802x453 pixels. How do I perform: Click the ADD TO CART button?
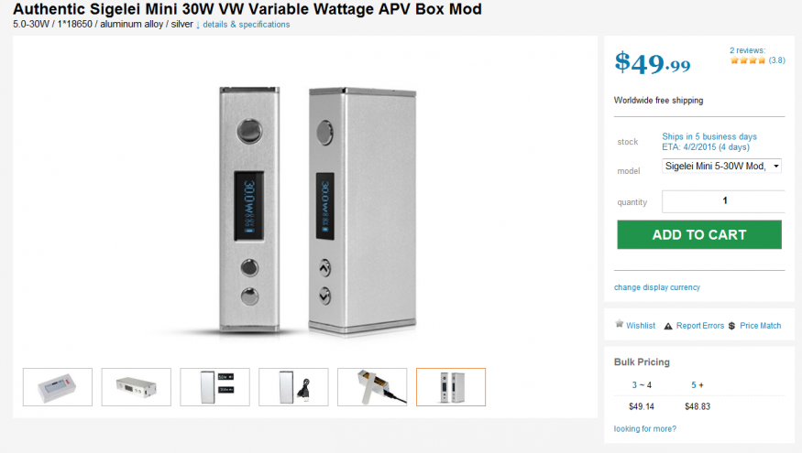699,235
